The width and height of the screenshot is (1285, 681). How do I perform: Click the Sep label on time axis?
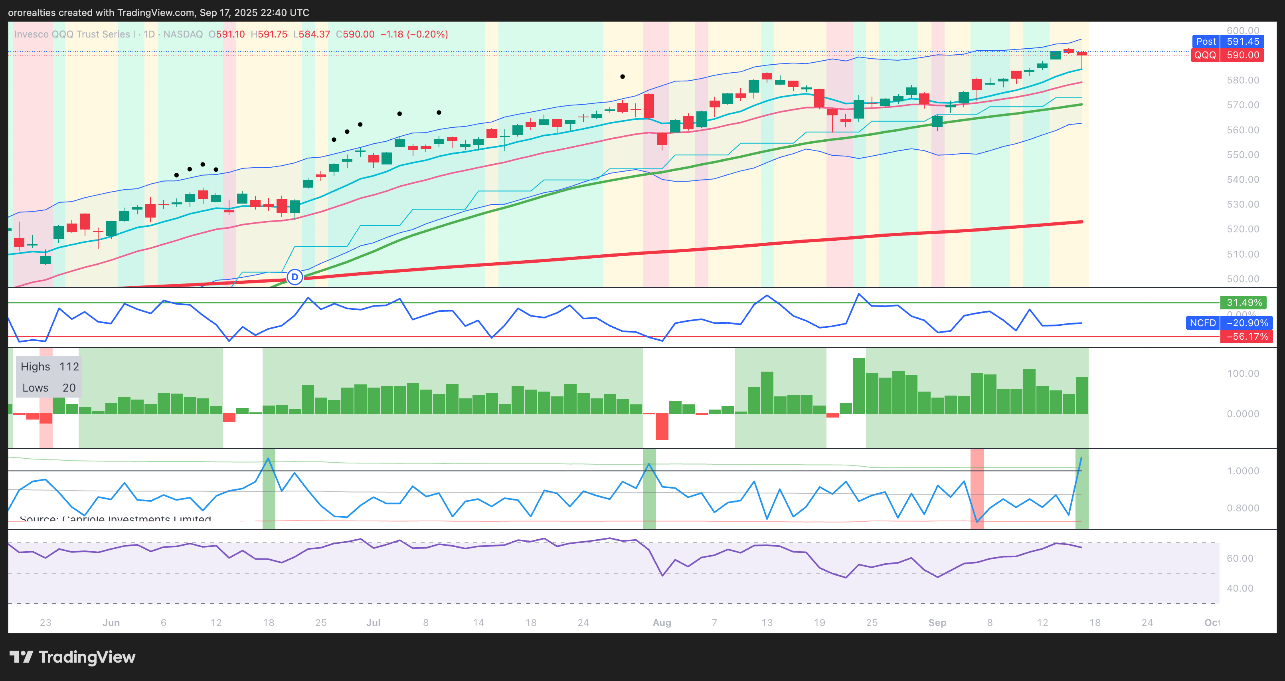937,623
